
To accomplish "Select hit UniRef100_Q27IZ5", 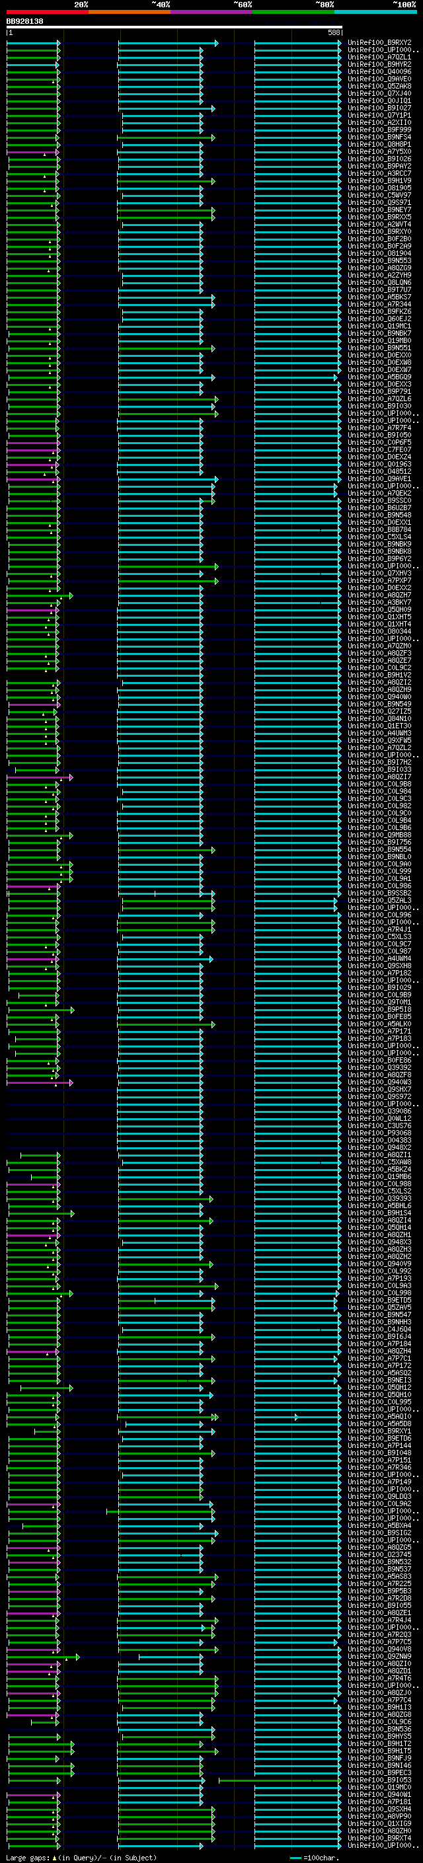I will coord(379,711).
